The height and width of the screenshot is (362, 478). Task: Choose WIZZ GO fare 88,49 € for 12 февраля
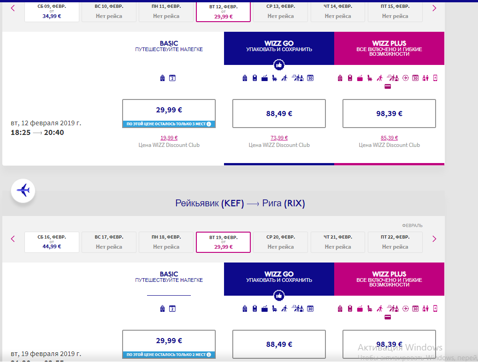[279, 113]
